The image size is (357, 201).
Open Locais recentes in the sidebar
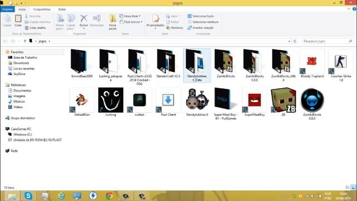tap(21, 68)
